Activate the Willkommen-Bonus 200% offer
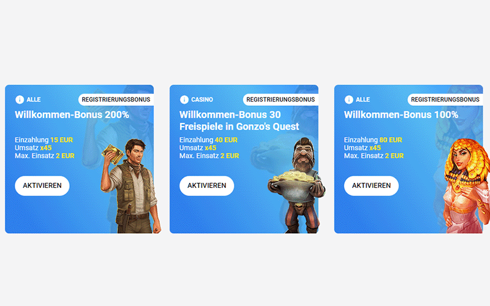 [42, 186]
